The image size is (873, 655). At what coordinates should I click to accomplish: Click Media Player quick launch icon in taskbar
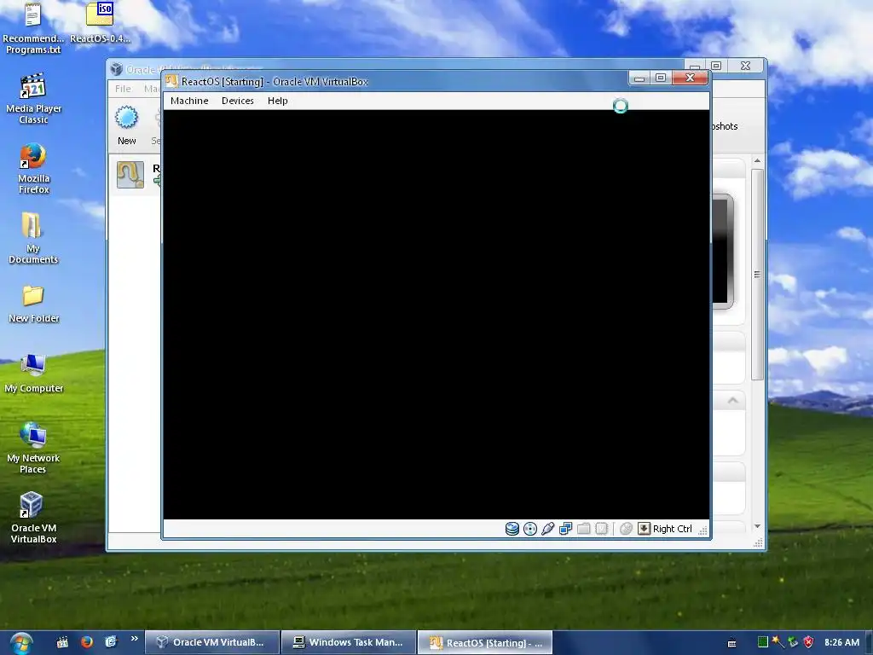[x=61, y=642]
